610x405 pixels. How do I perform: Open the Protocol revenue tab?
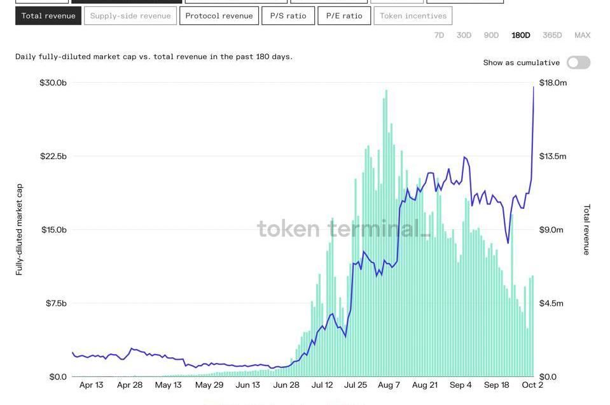tap(219, 16)
